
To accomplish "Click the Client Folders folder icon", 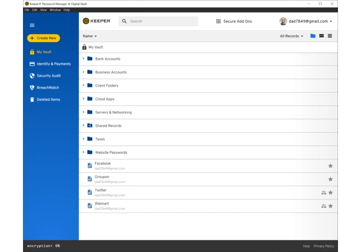I will [90, 85].
